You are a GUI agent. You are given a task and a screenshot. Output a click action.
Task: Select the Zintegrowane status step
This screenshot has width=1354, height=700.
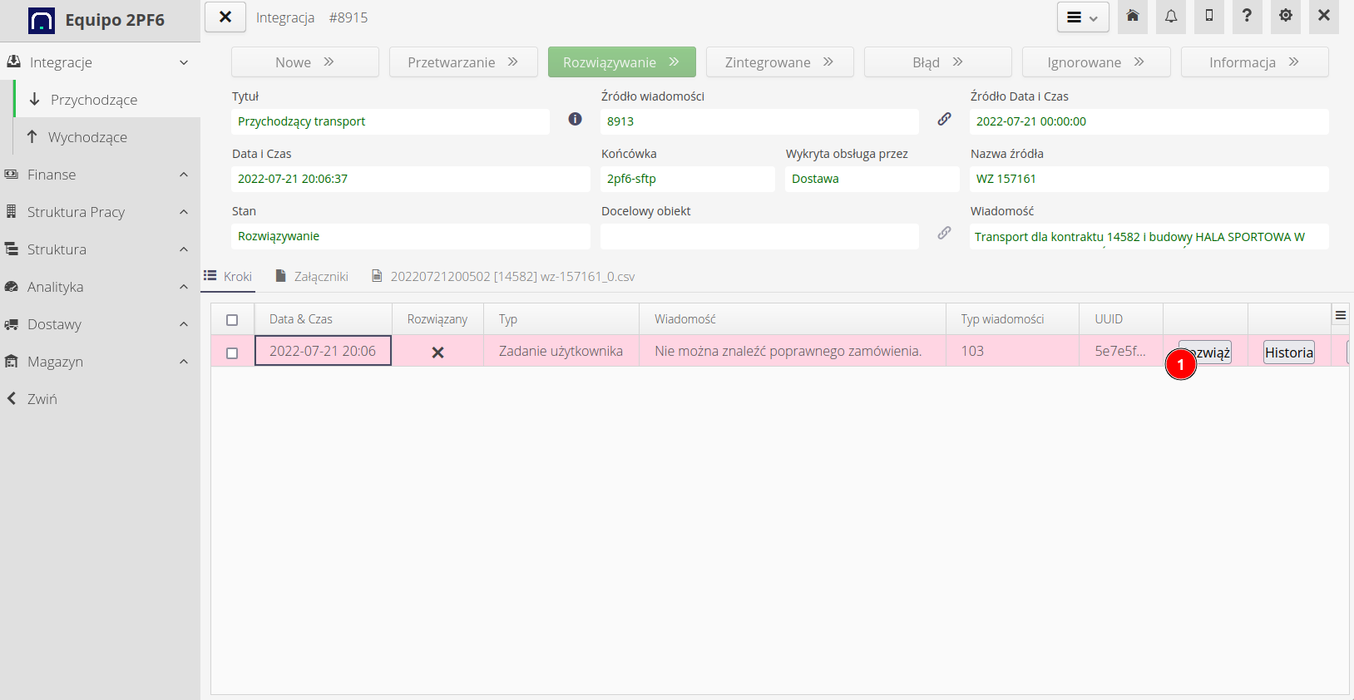[x=780, y=62]
